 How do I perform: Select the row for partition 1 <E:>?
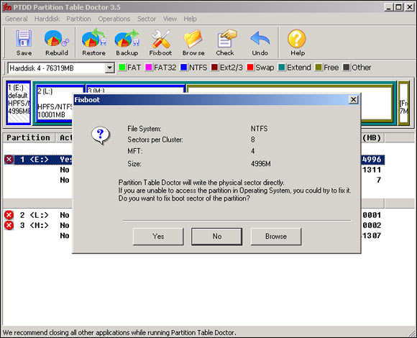(x=38, y=160)
